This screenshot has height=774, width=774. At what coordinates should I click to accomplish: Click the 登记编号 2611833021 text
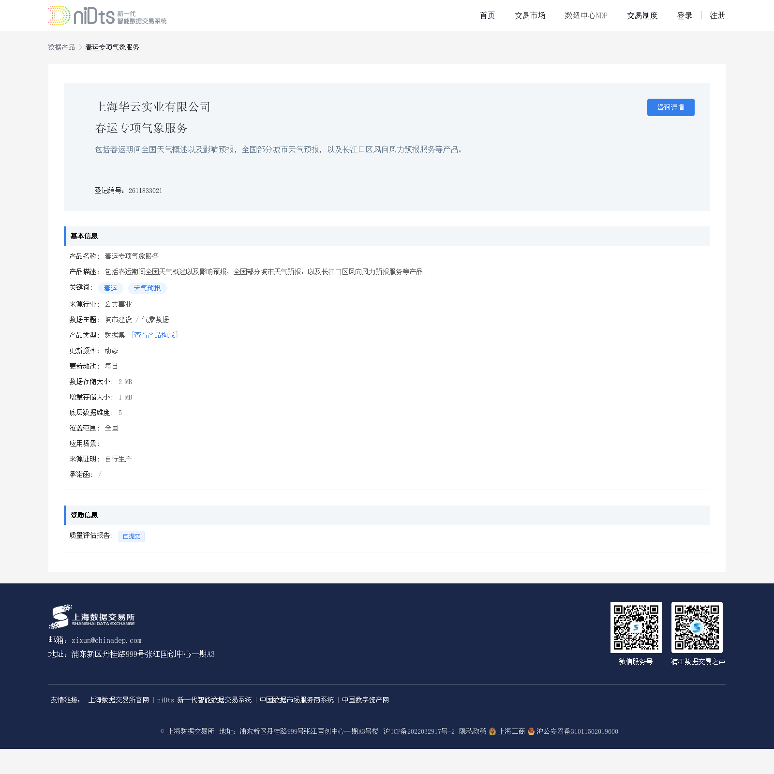(x=129, y=191)
